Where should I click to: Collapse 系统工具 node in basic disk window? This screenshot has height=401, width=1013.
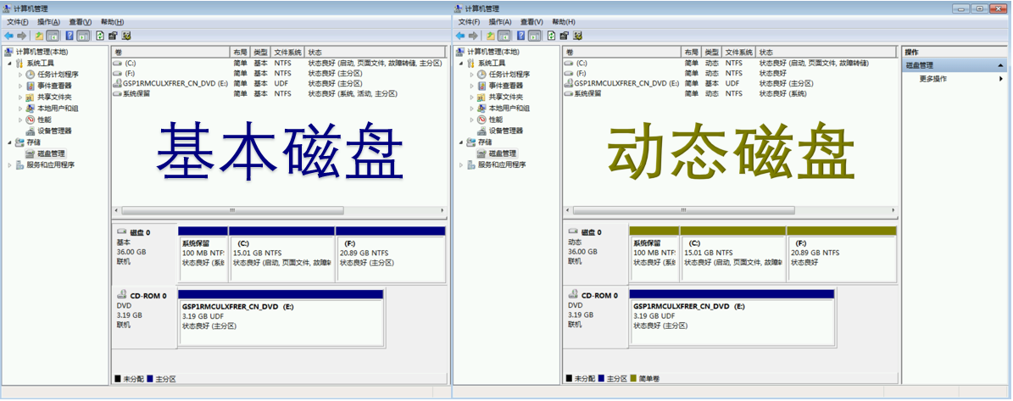9,64
